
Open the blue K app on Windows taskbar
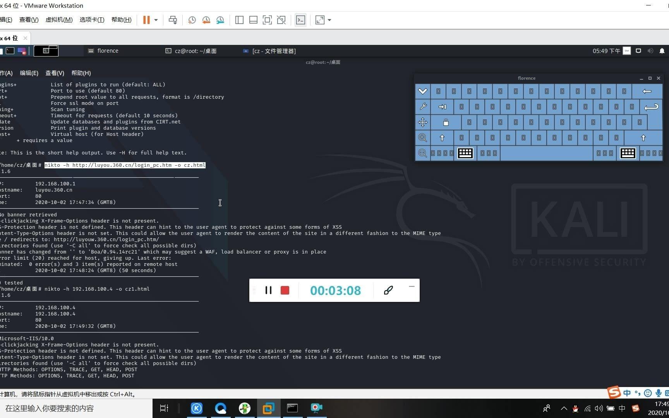click(x=197, y=408)
